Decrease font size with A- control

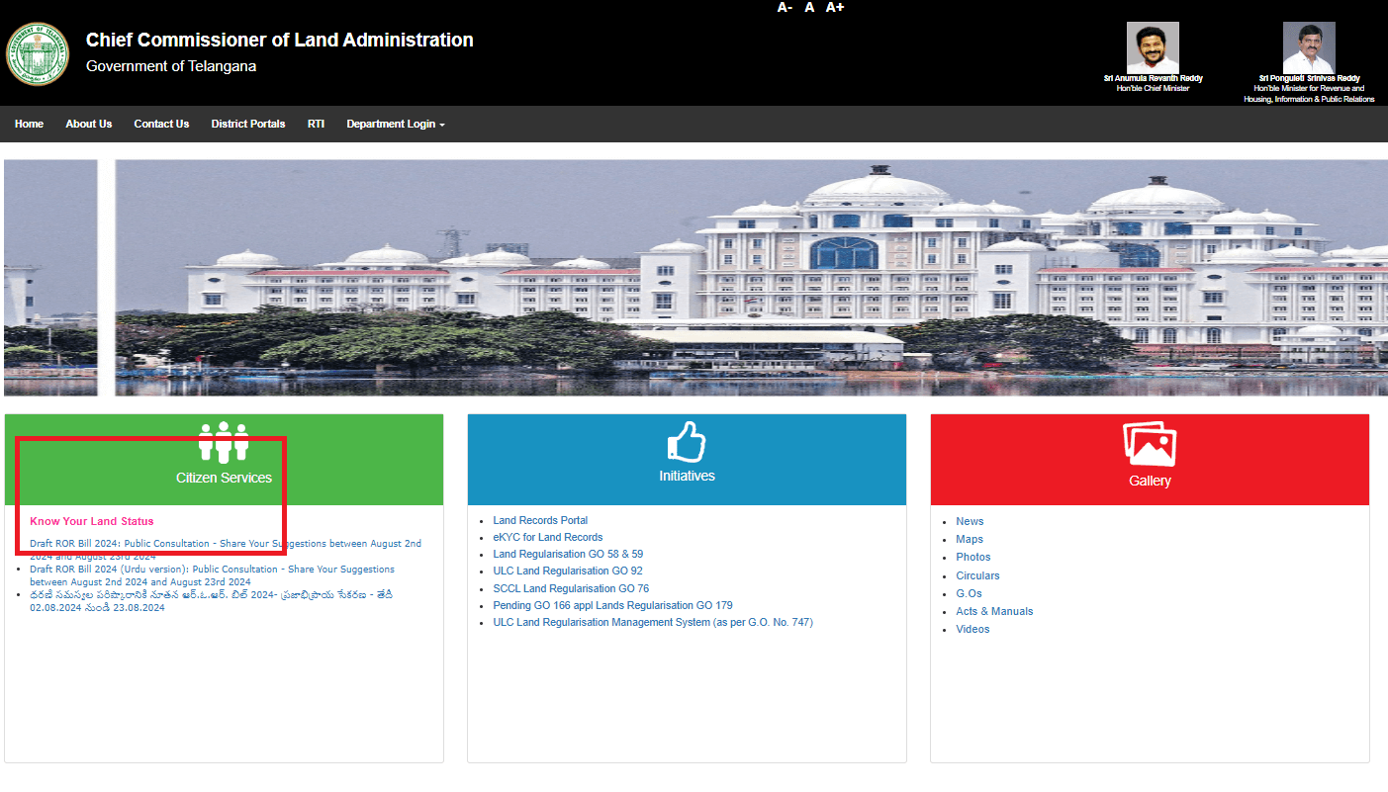[785, 8]
